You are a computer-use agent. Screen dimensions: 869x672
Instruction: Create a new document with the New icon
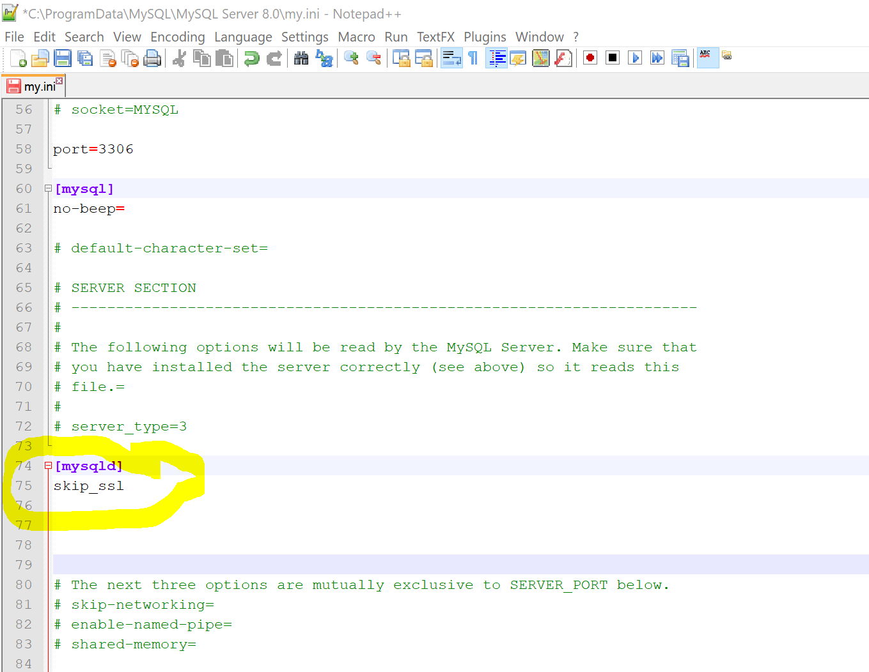19,59
